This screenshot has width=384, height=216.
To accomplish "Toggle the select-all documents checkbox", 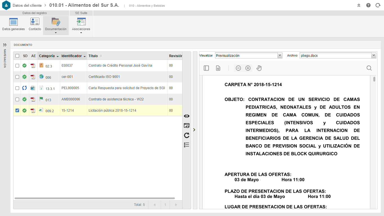I will click(17, 56).
